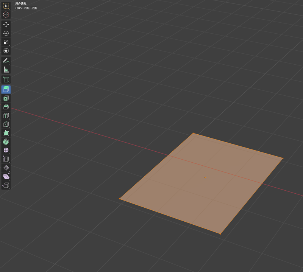Select the highlighted Extrude Region tool
303x272 pixels.
[6, 89]
